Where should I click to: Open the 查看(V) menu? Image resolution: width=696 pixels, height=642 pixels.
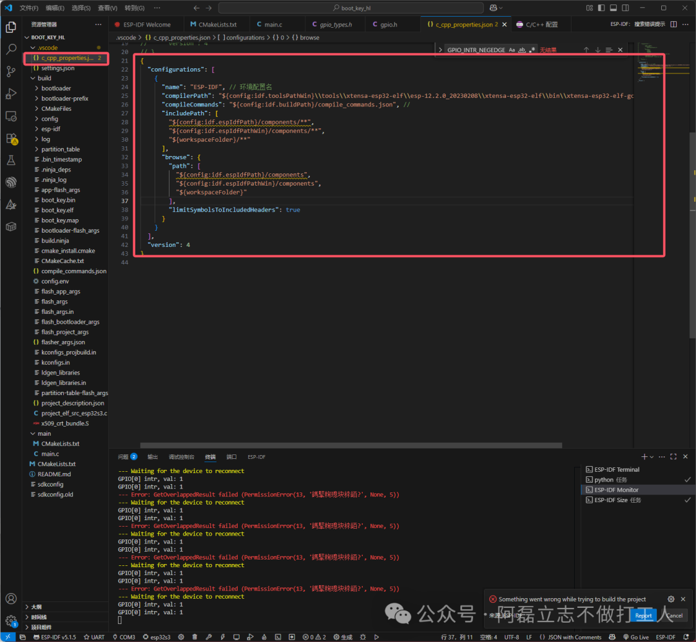point(108,8)
